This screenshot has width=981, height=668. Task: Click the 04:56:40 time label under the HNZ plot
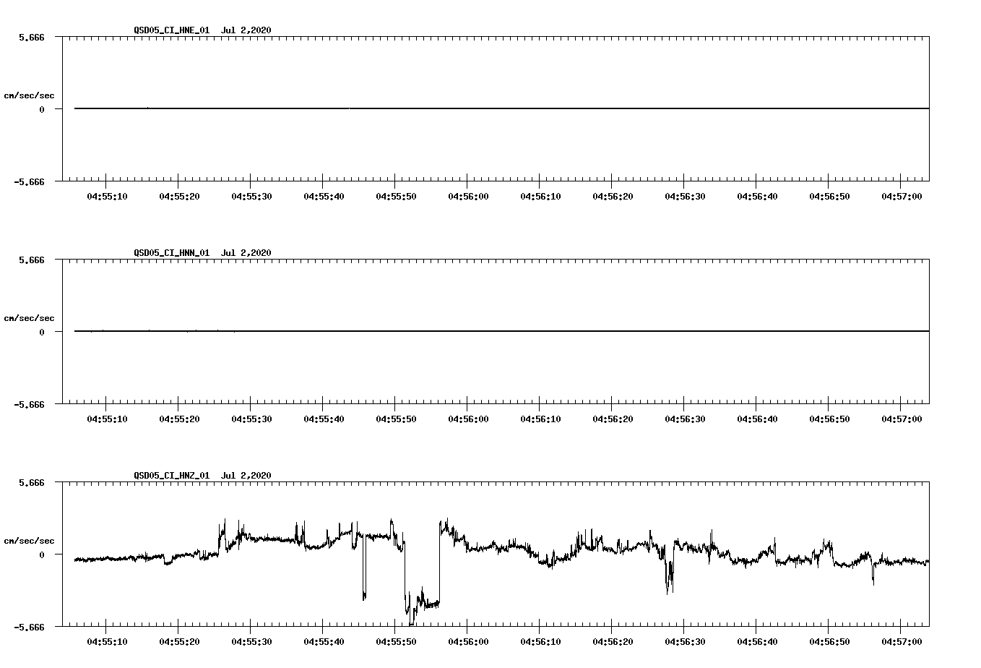[757, 641]
